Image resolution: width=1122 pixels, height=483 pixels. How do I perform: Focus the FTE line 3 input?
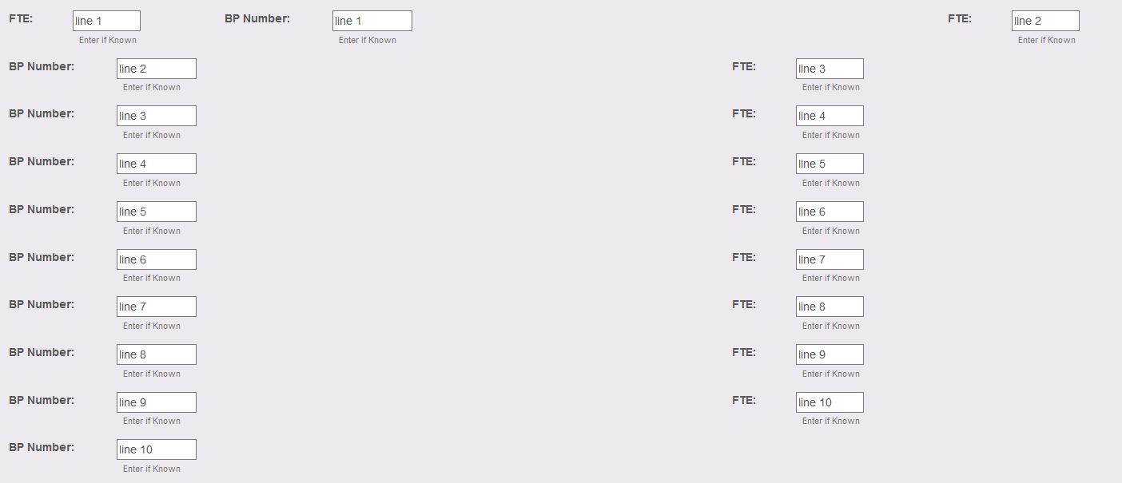[x=829, y=69]
